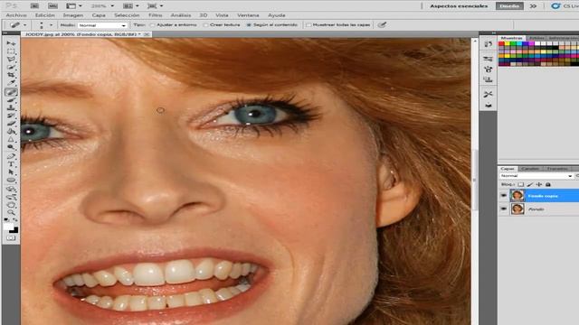Select the Eyedropper tool
Image resolution: width=579 pixels, height=325 pixels.
tap(11, 83)
